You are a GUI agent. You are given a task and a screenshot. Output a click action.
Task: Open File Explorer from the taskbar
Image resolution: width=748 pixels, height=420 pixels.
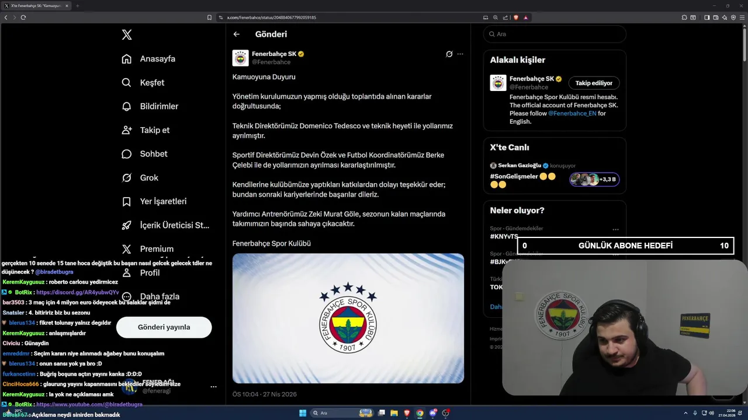[395, 413]
